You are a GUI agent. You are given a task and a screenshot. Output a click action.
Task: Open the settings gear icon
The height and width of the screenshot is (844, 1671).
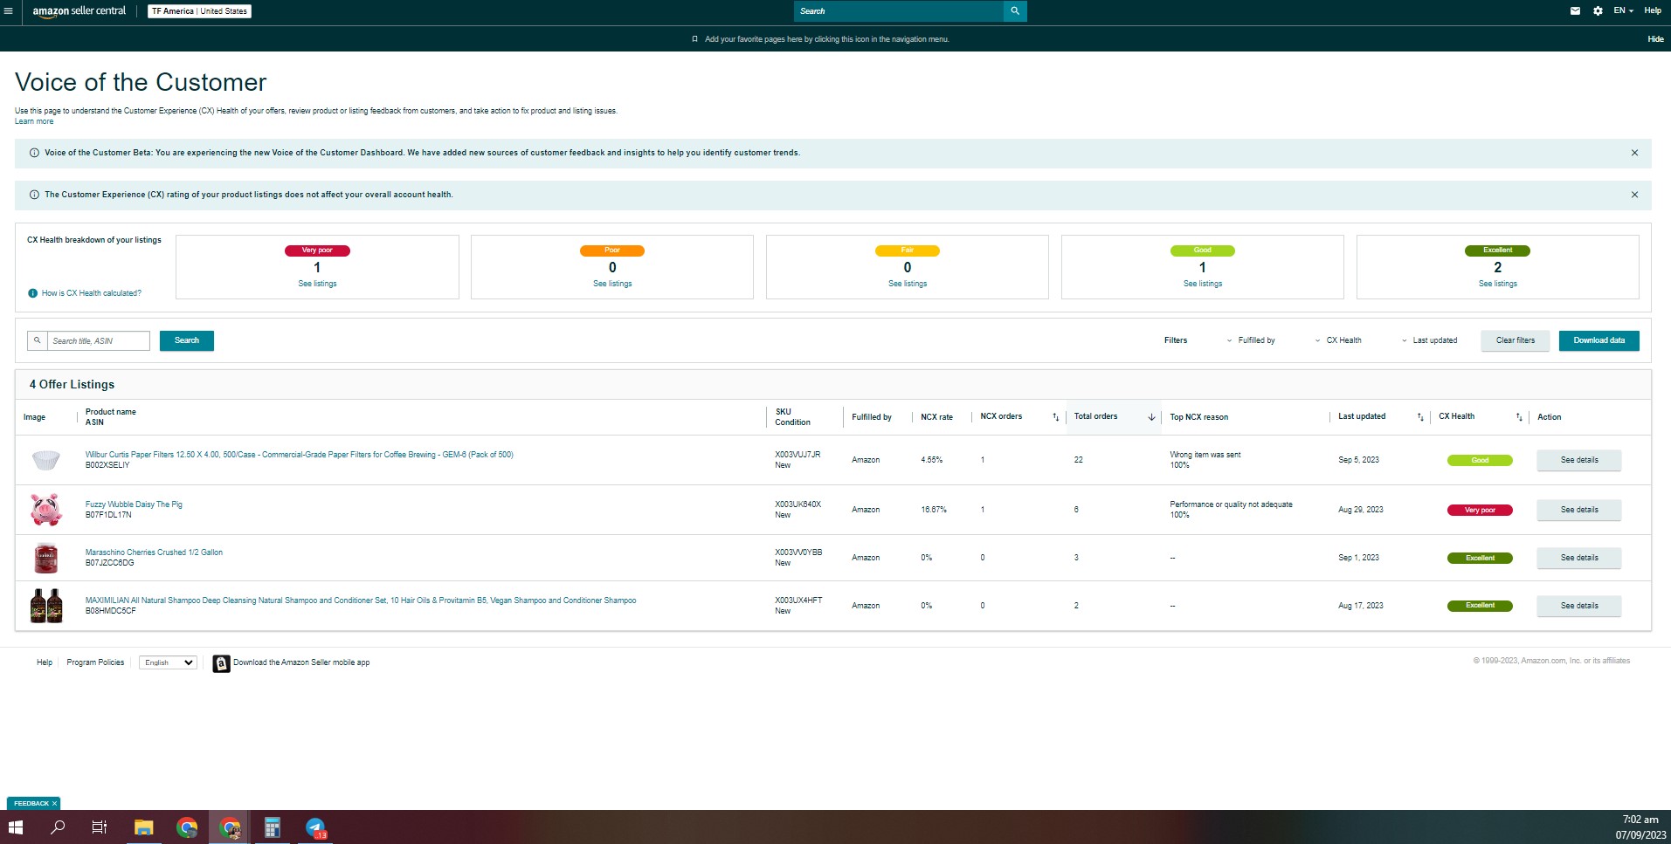tap(1598, 11)
